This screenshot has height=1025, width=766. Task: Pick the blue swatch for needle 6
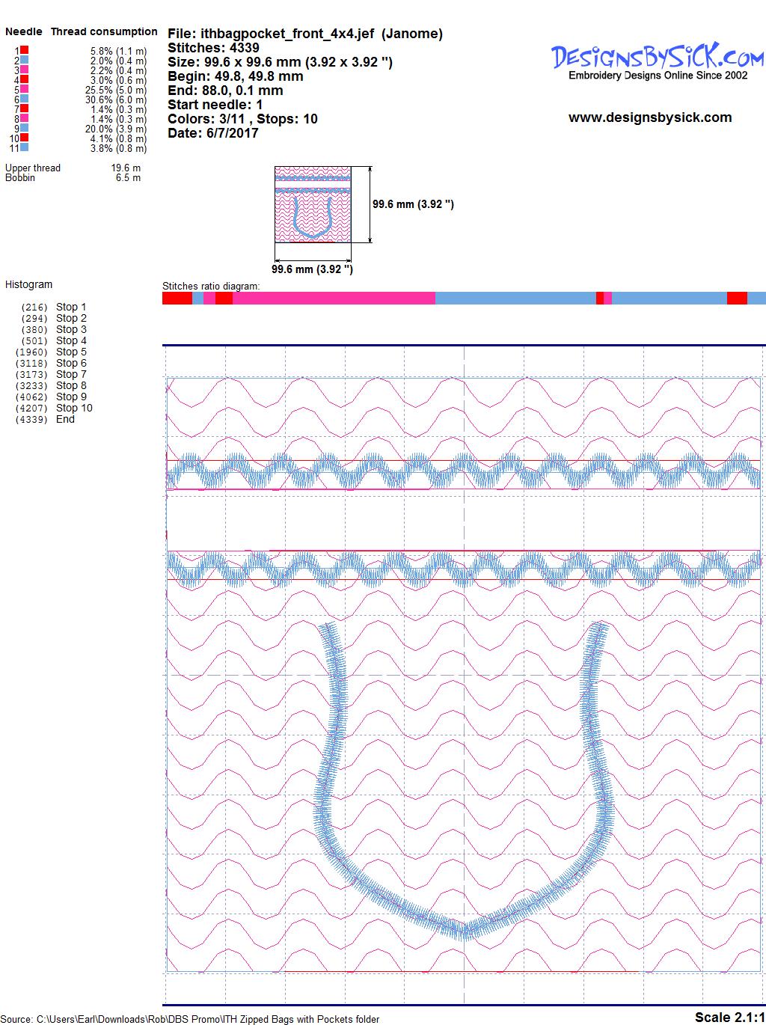[25, 99]
